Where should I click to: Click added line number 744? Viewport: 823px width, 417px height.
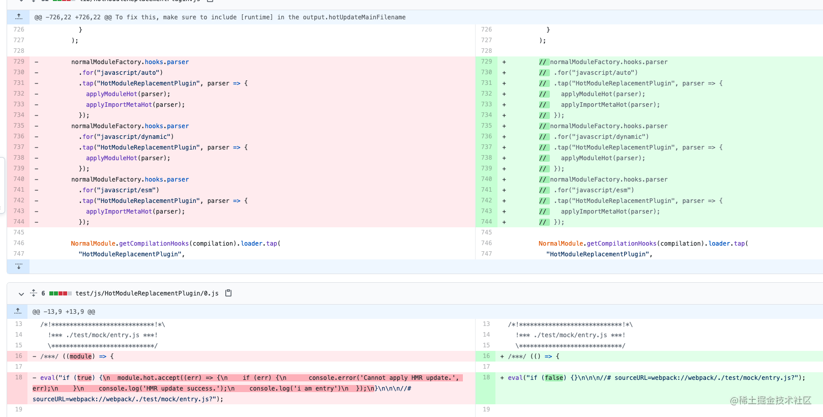pyautogui.click(x=486, y=222)
